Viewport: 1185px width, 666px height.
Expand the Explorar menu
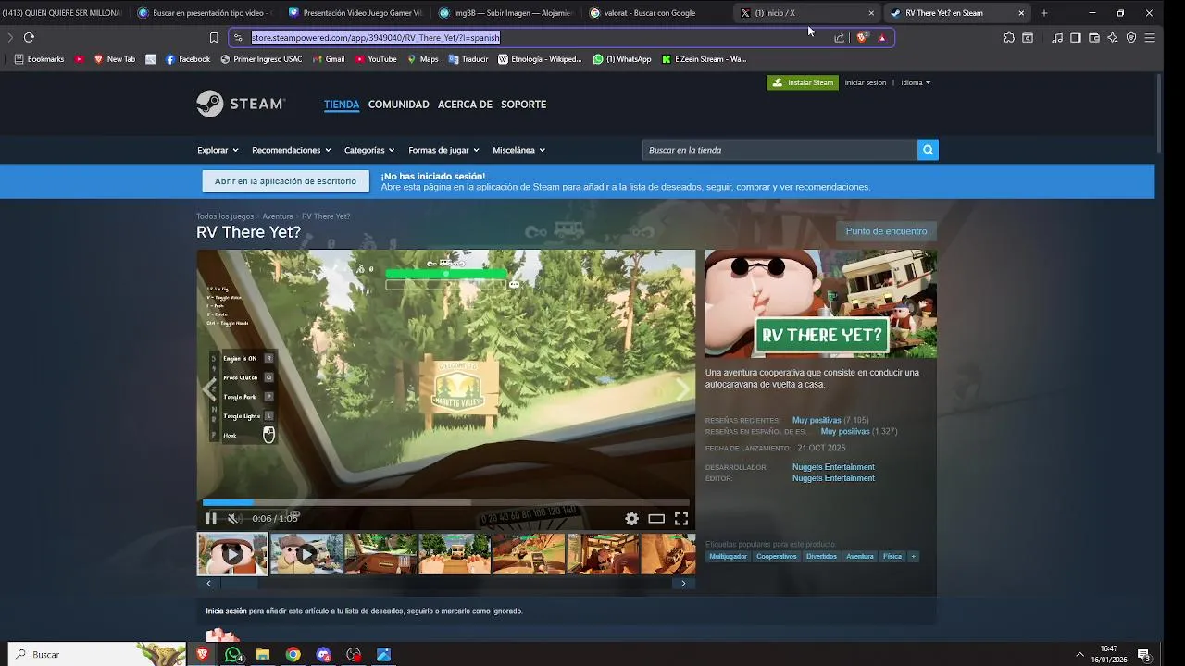pyautogui.click(x=218, y=150)
